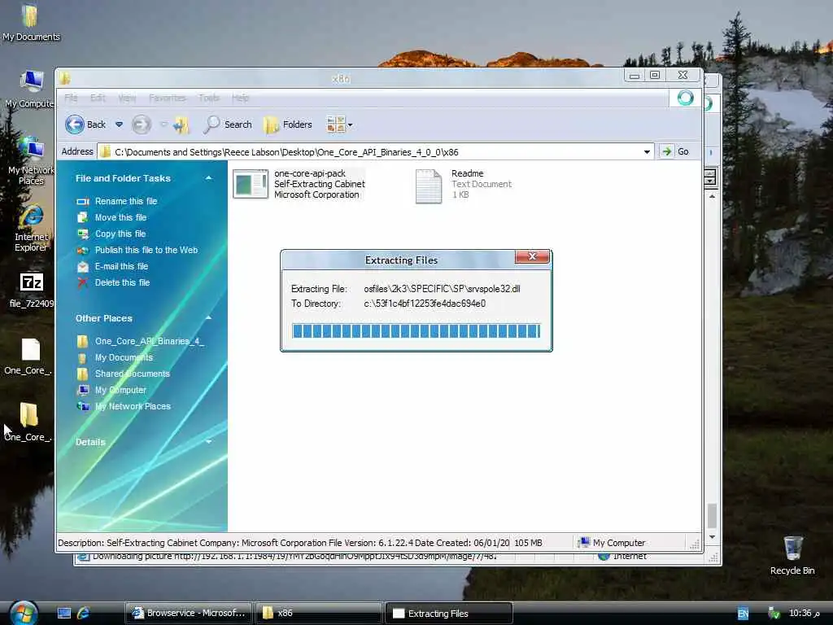Viewport: 833px width, 625px height.
Task: Click Delete this file
Action: (122, 282)
